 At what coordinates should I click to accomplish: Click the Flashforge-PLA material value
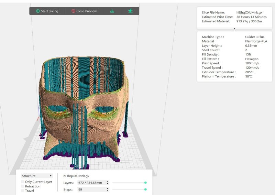coord(256,41)
